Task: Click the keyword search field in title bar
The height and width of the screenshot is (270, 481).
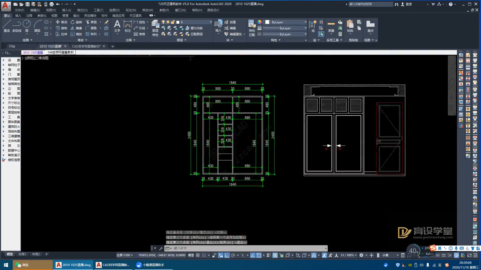Action: click(371, 4)
